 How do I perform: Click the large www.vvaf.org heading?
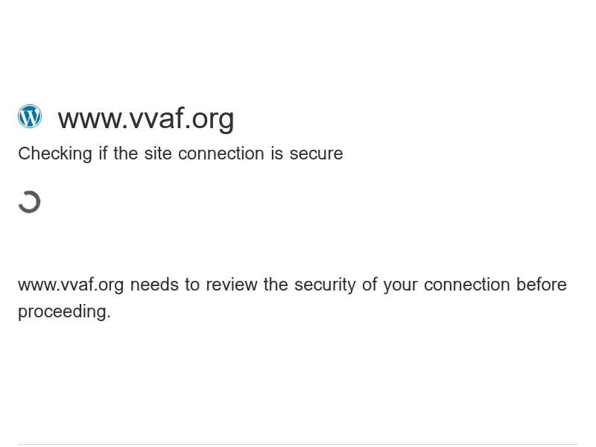click(146, 119)
